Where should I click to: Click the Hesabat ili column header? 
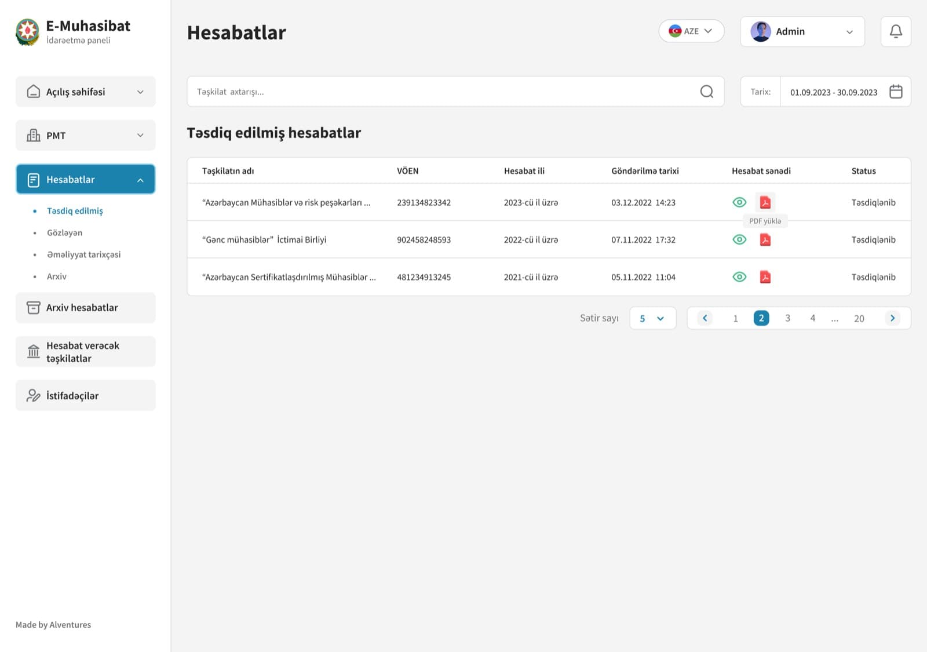click(x=524, y=171)
